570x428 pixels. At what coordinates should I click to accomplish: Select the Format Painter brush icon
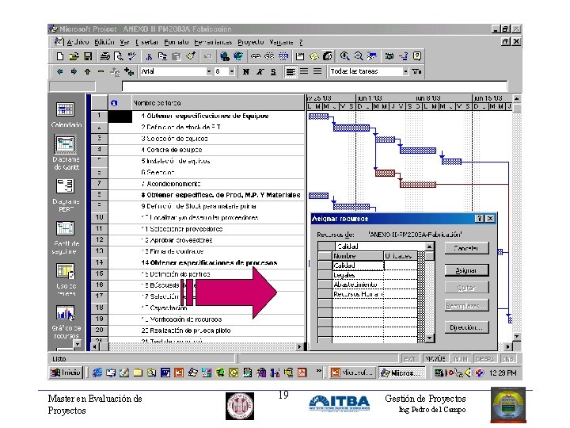[191, 56]
